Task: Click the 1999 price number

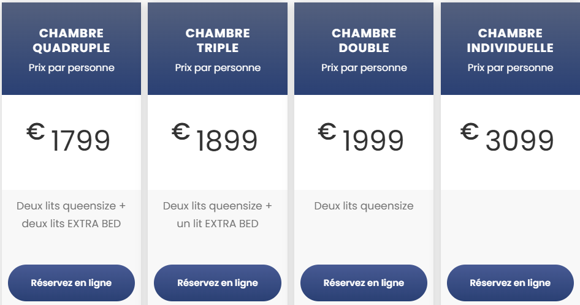Action: (373, 141)
